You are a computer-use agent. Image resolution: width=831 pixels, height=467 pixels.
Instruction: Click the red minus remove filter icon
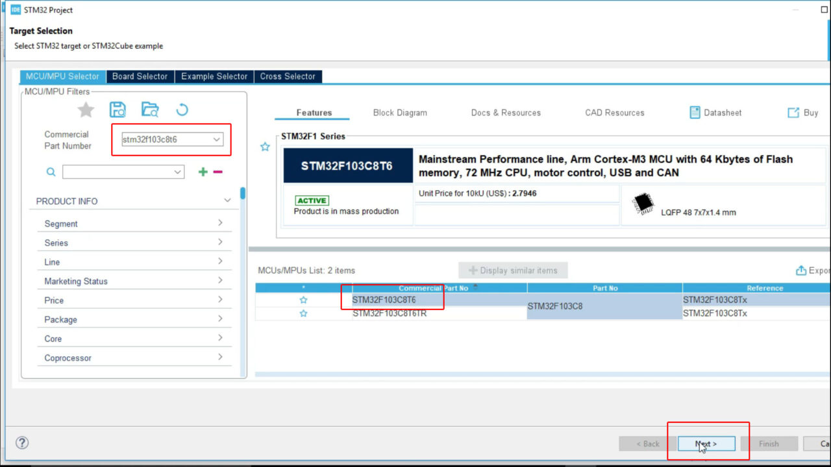218,172
